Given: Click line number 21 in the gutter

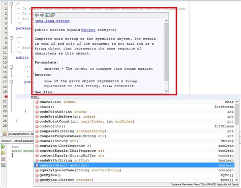Looking at the screenshot, I should click(5, 101).
